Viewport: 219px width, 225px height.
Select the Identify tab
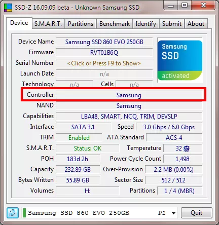[x=146, y=24]
